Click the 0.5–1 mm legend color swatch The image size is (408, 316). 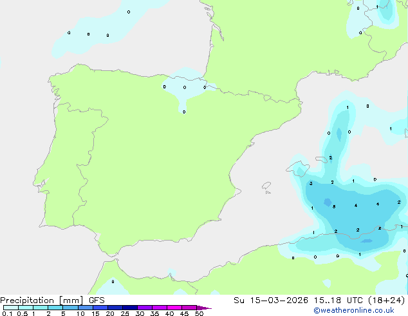click(x=26, y=308)
